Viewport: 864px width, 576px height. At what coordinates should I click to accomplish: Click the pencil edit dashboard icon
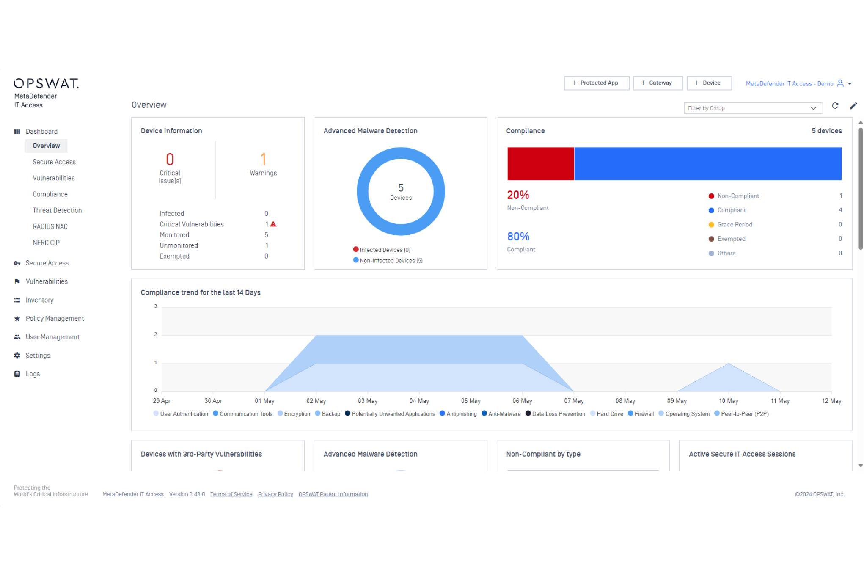pos(853,106)
